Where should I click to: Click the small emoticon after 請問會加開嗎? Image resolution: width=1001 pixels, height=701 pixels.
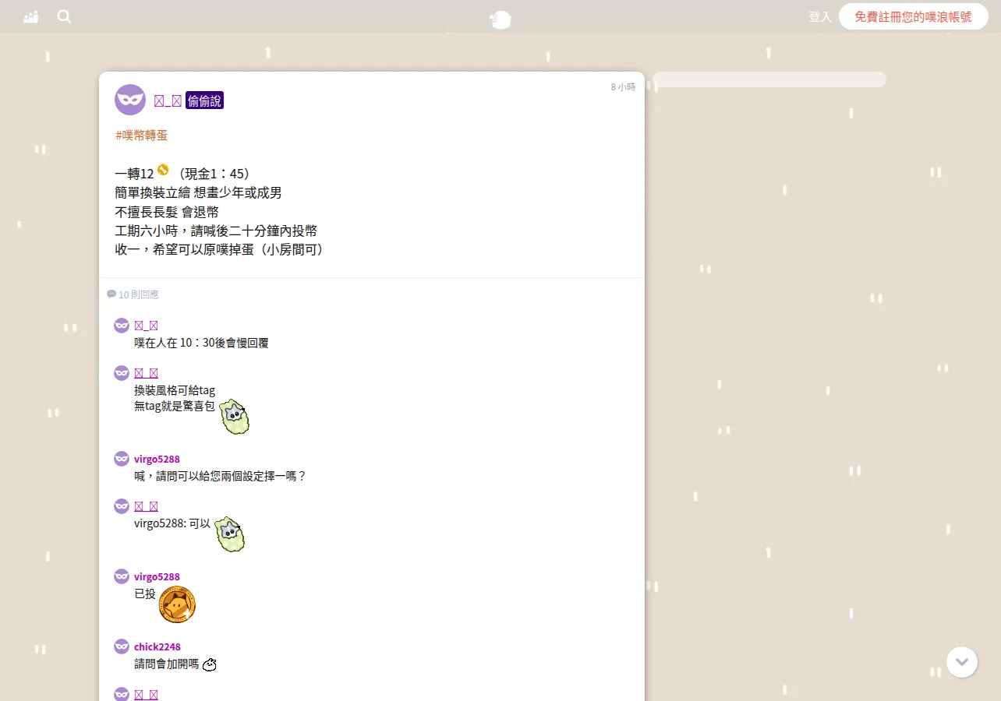click(209, 664)
